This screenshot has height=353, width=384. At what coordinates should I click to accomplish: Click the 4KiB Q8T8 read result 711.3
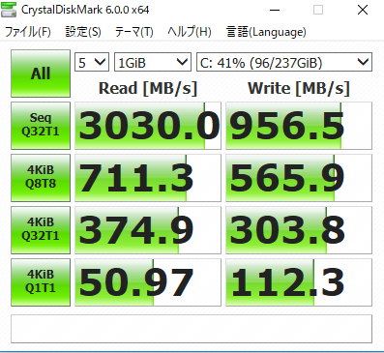[148, 178]
